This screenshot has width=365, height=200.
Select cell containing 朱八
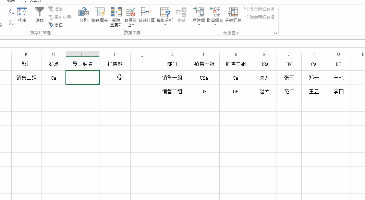point(265,78)
